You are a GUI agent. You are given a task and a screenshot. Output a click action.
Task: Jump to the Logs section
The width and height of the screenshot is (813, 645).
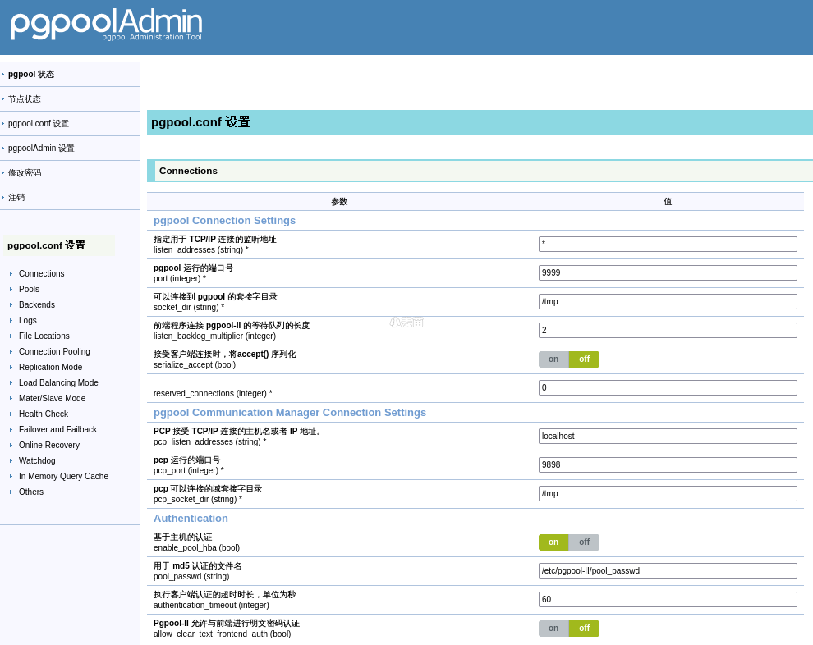tap(27, 320)
